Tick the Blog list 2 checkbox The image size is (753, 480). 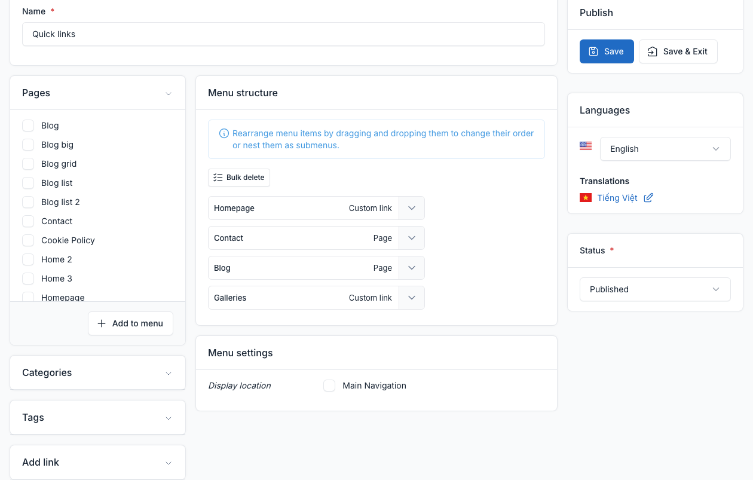pyautogui.click(x=28, y=202)
